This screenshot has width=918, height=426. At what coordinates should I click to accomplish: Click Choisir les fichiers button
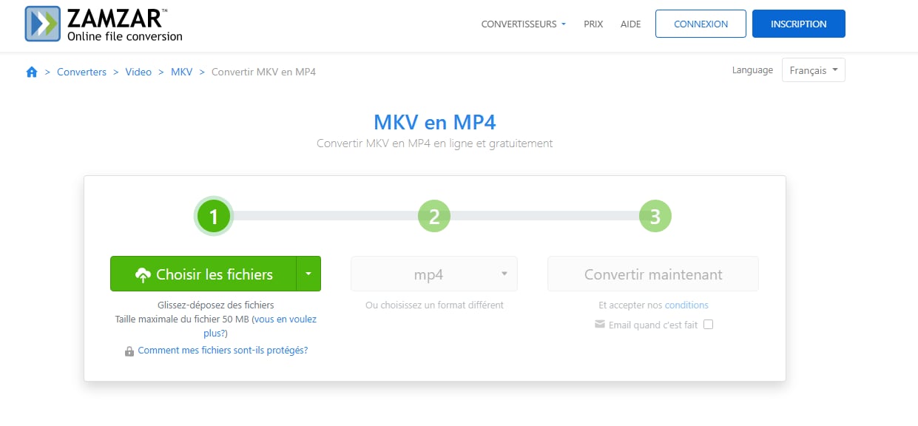pyautogui.click(x=203, y=274)
